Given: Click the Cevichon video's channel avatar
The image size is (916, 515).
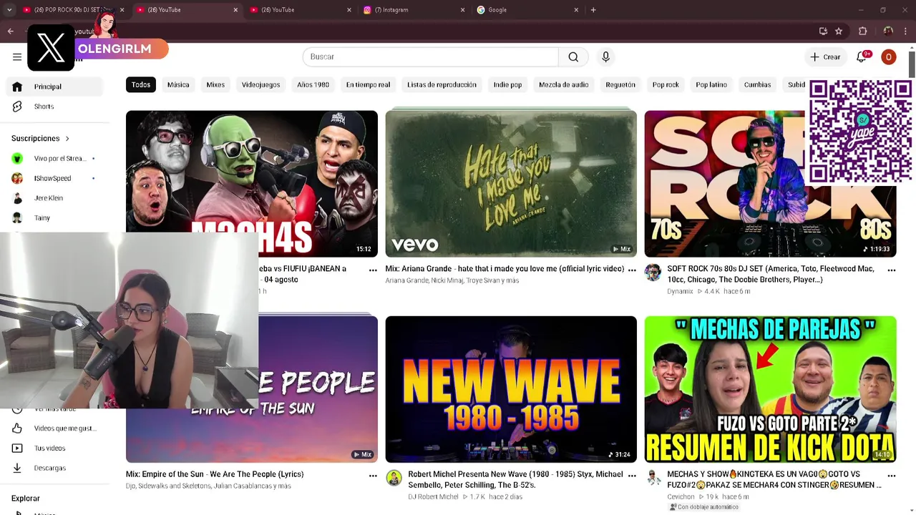Looking at the screenshot, I should (x=653, y=478).
